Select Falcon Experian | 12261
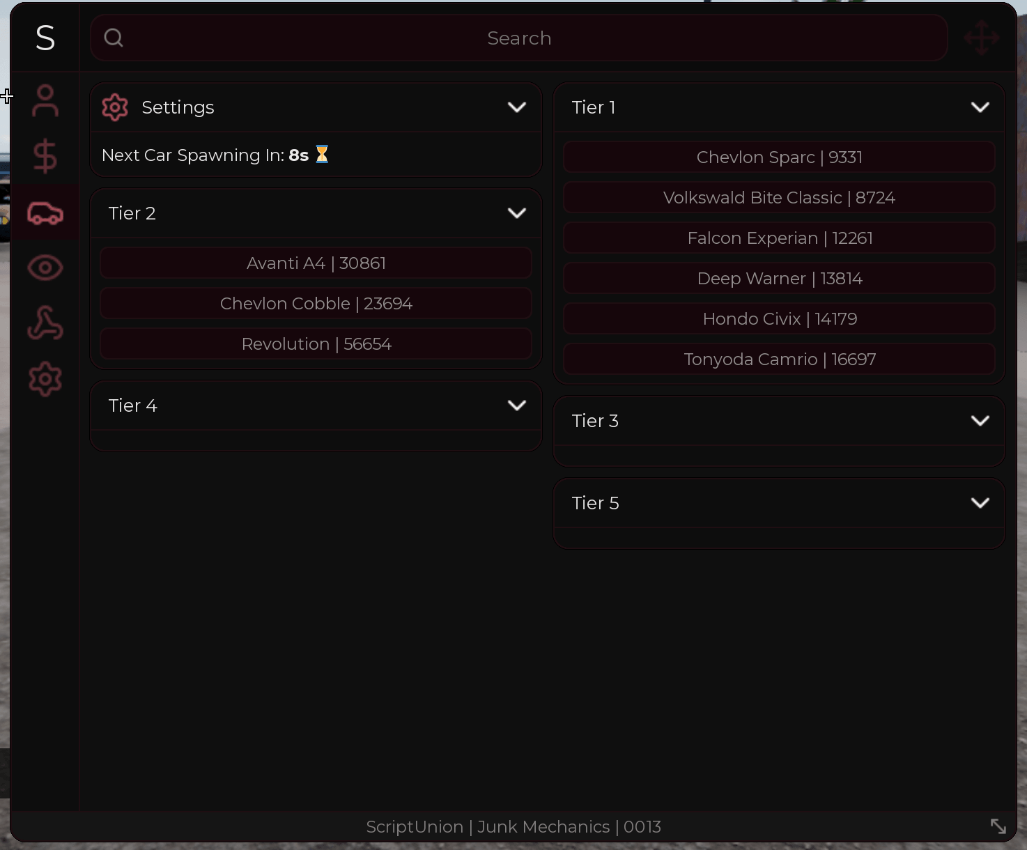 pyautogui.click(x=779, y=238)
